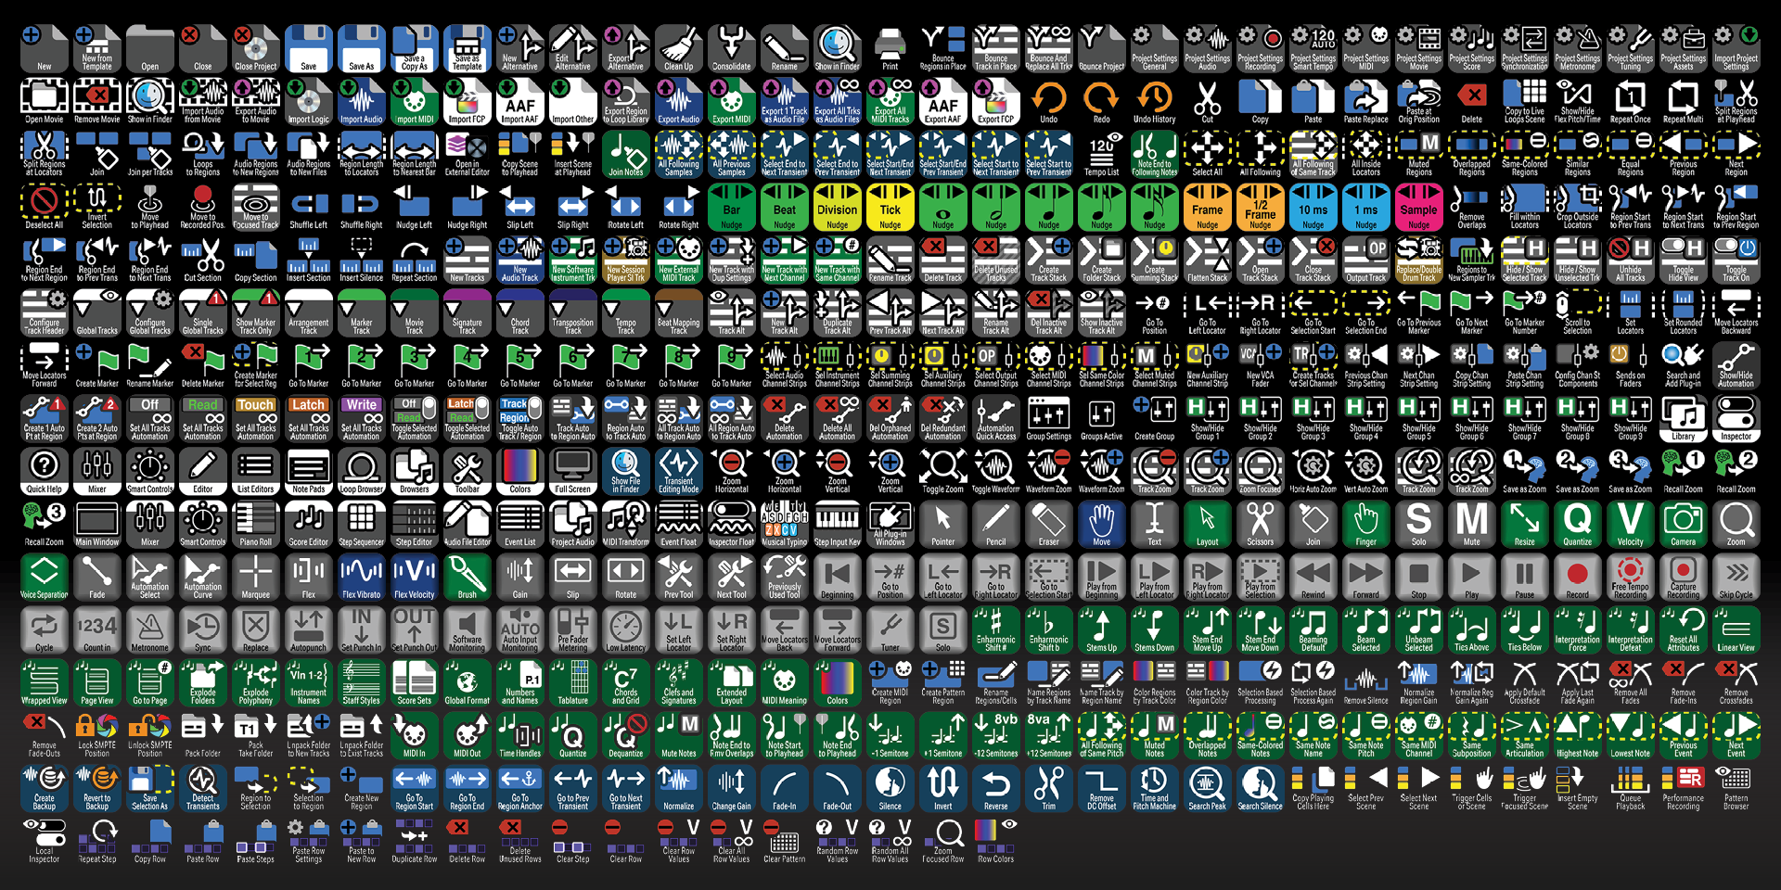Open the Musical Typing keyboard icon

click(784, 524)
